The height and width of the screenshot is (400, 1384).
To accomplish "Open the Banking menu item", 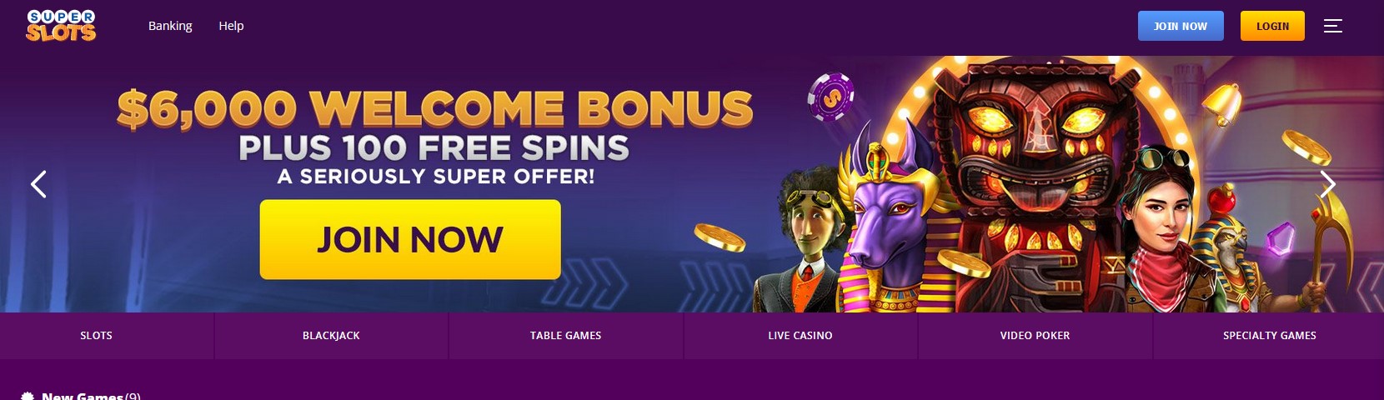I will (170, 26).
